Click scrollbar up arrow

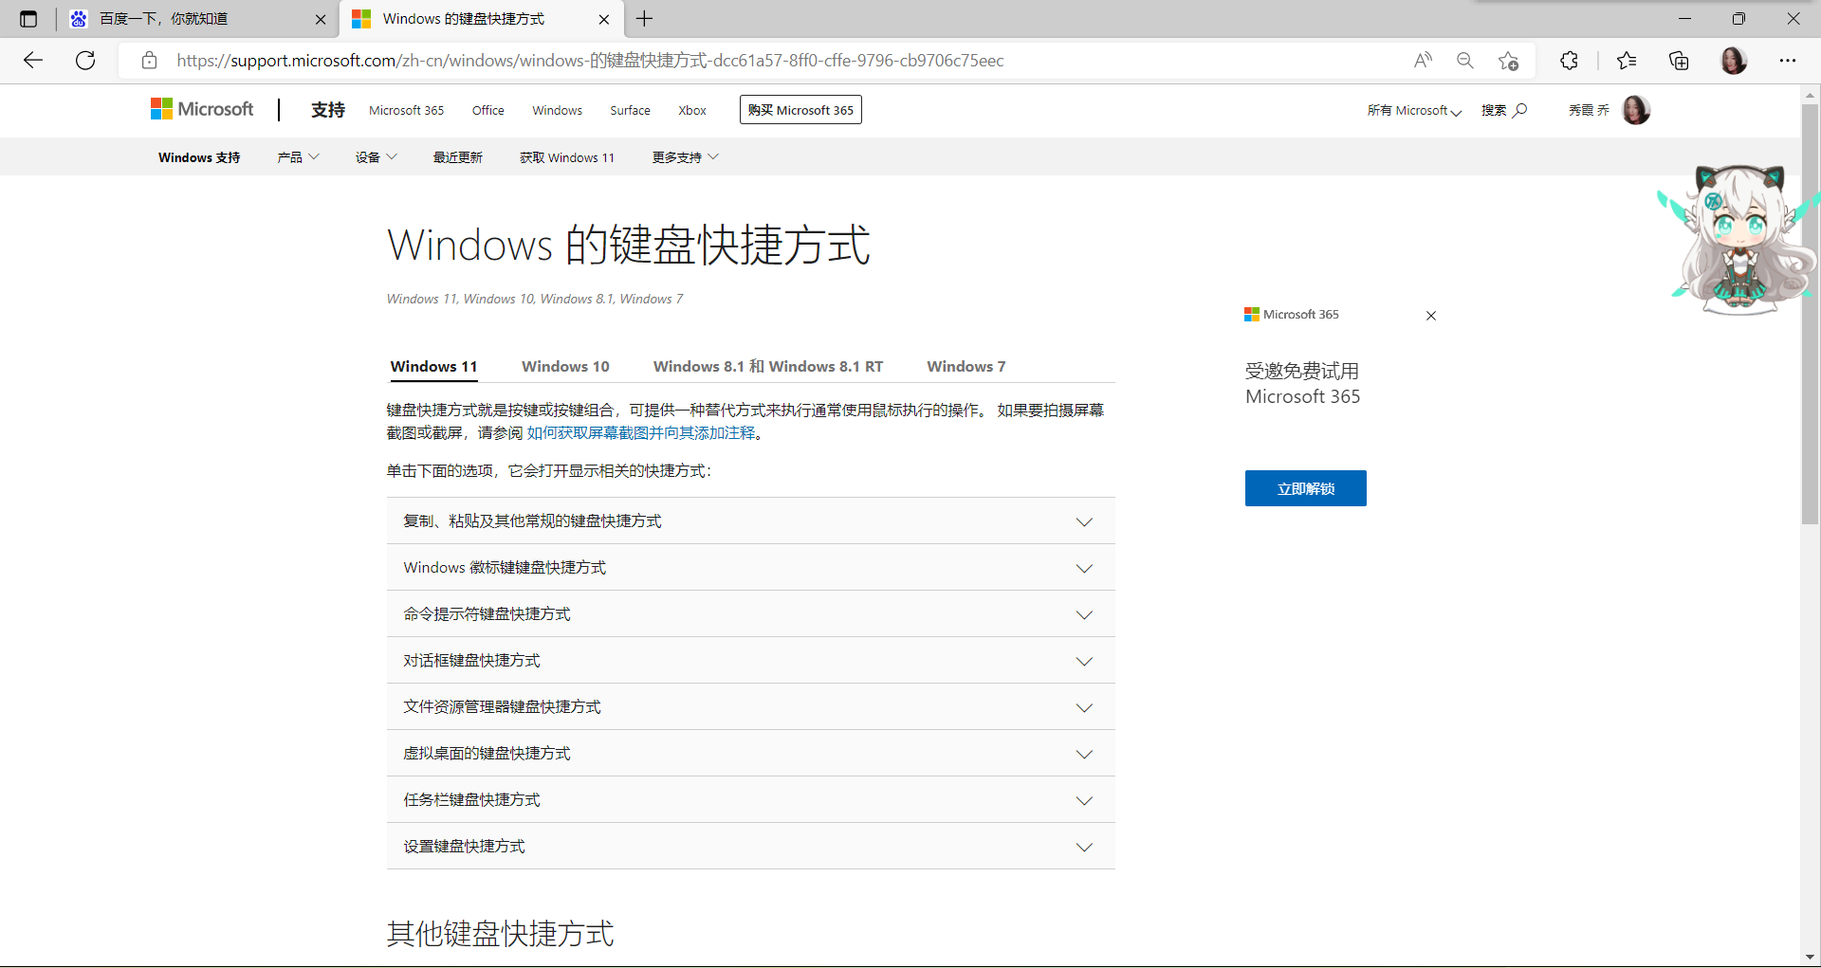pos(1810,95)
